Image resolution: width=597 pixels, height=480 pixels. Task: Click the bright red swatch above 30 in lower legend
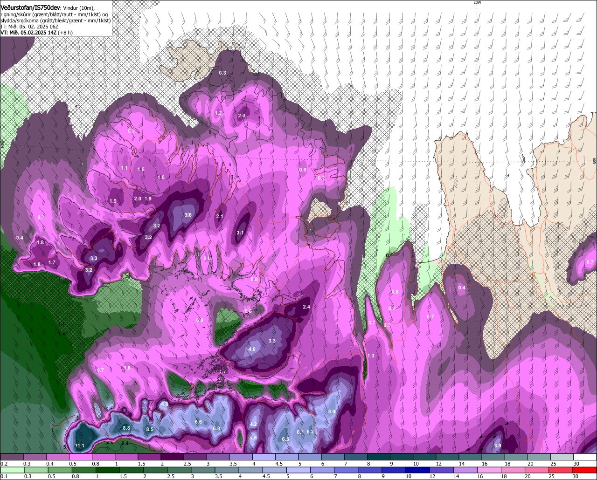(x=585, y=470)
